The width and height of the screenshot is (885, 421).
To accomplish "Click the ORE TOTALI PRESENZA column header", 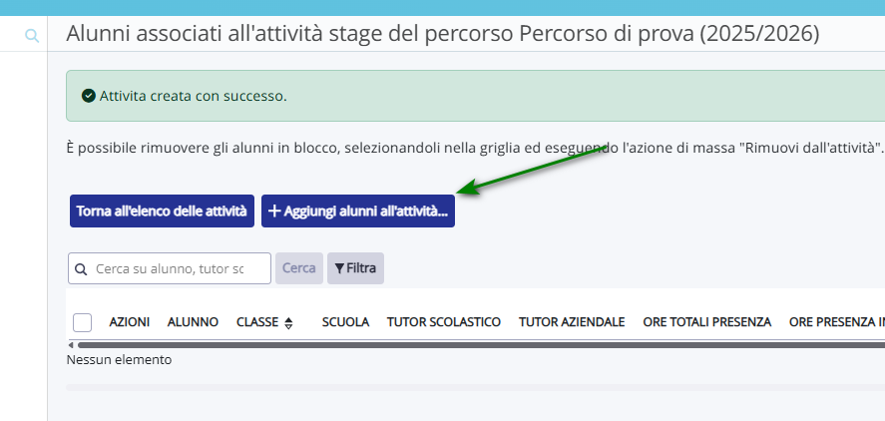I will [x=707, y=322].
